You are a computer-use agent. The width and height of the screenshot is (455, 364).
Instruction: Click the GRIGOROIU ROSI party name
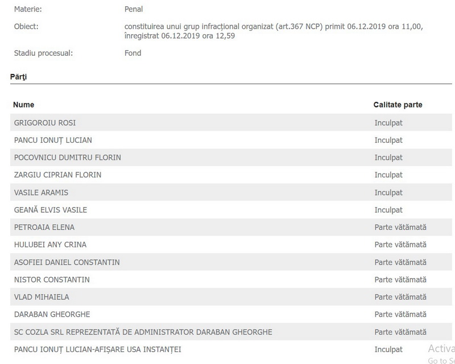pos(45,123)
